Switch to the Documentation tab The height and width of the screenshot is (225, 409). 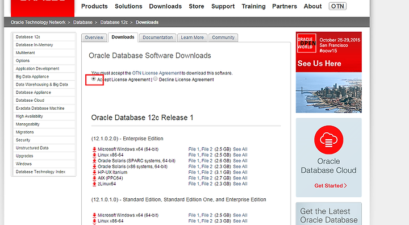(x=158, y=37)
